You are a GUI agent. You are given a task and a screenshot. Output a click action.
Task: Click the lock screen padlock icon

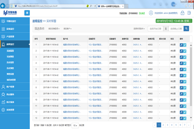(182, 13)
